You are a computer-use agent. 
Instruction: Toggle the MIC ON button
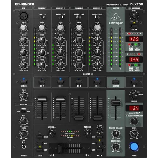tap(24, 82)
